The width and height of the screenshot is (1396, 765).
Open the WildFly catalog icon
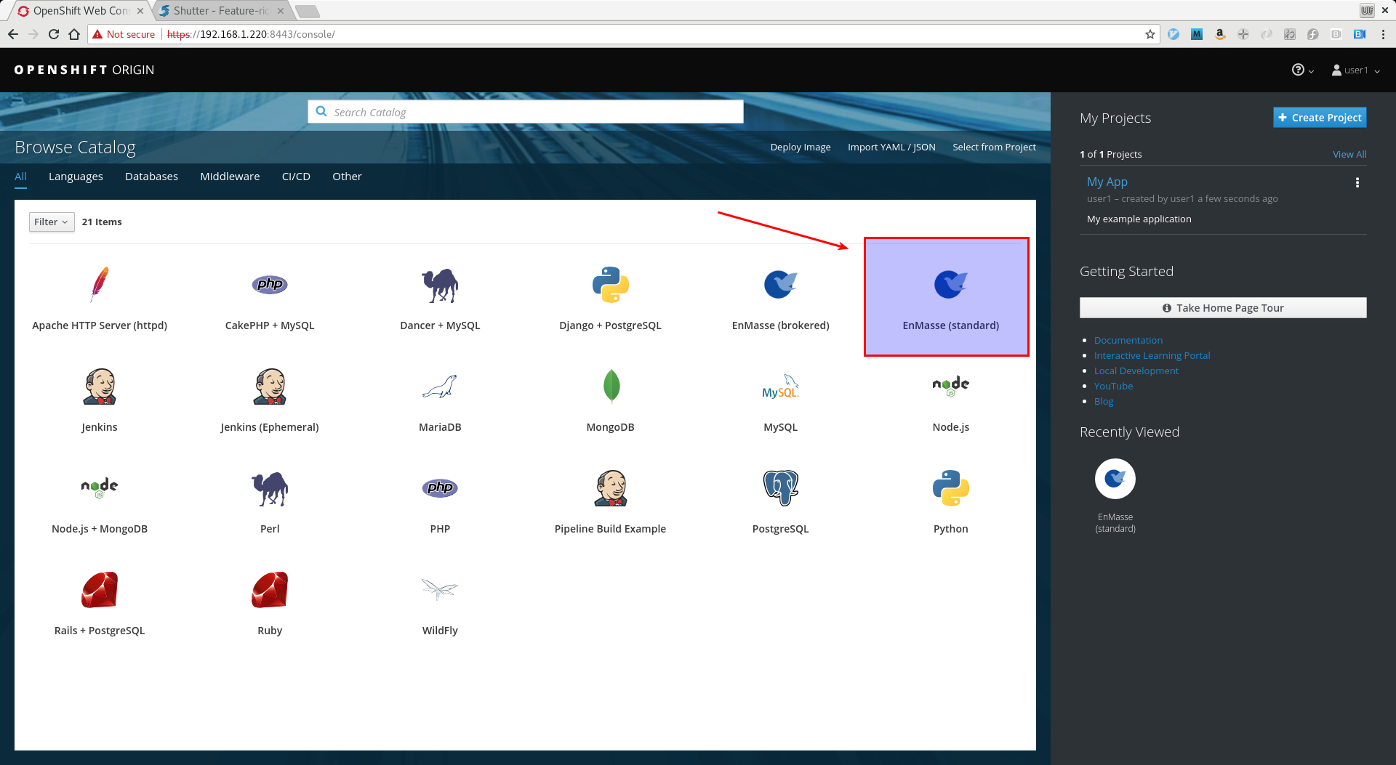(440, 589)
